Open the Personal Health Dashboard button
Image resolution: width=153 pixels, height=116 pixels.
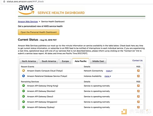(38, 32)
